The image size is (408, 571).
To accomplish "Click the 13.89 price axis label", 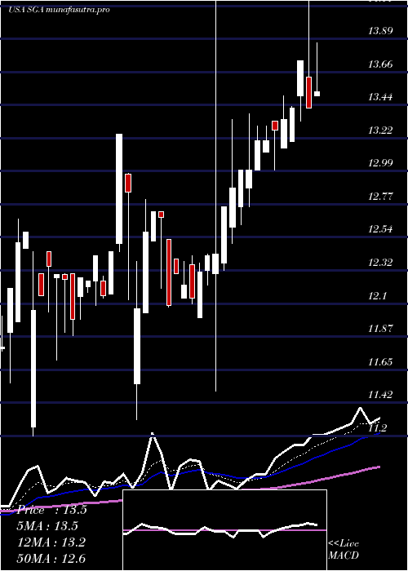I will click(x=380, y=31).
